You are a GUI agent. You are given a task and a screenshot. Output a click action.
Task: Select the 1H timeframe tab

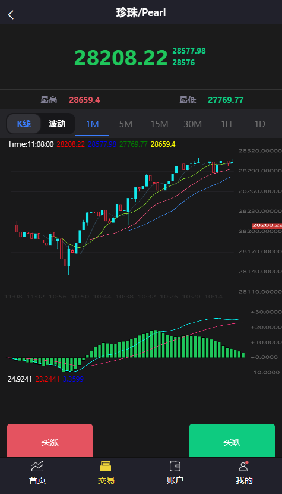click(226, 124)
